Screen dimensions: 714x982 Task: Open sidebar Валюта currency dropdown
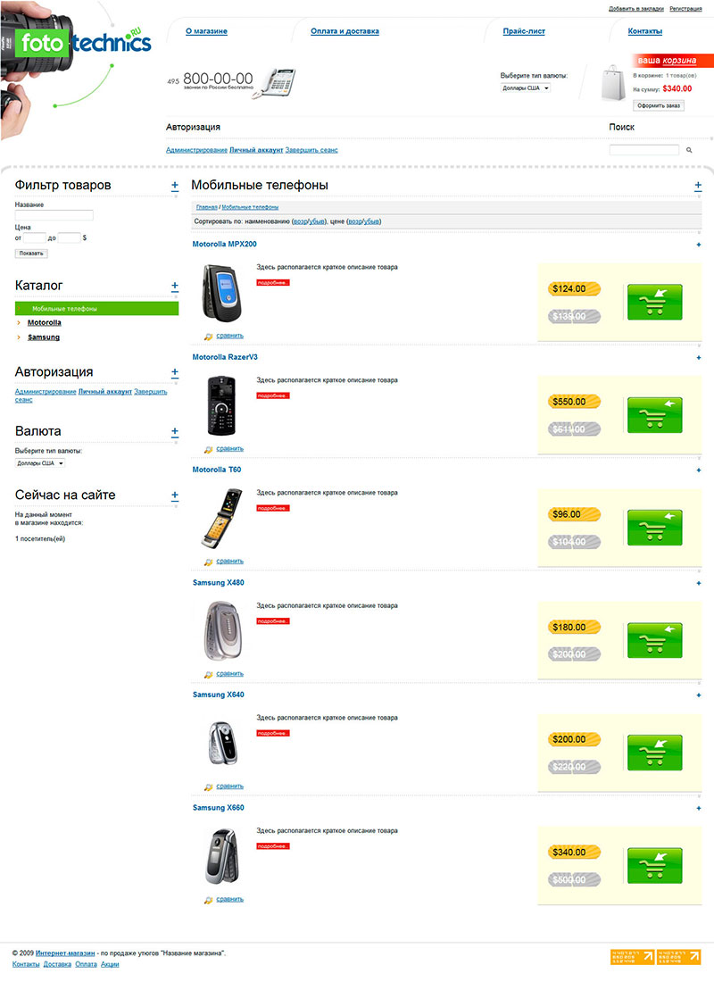point(40,463)
